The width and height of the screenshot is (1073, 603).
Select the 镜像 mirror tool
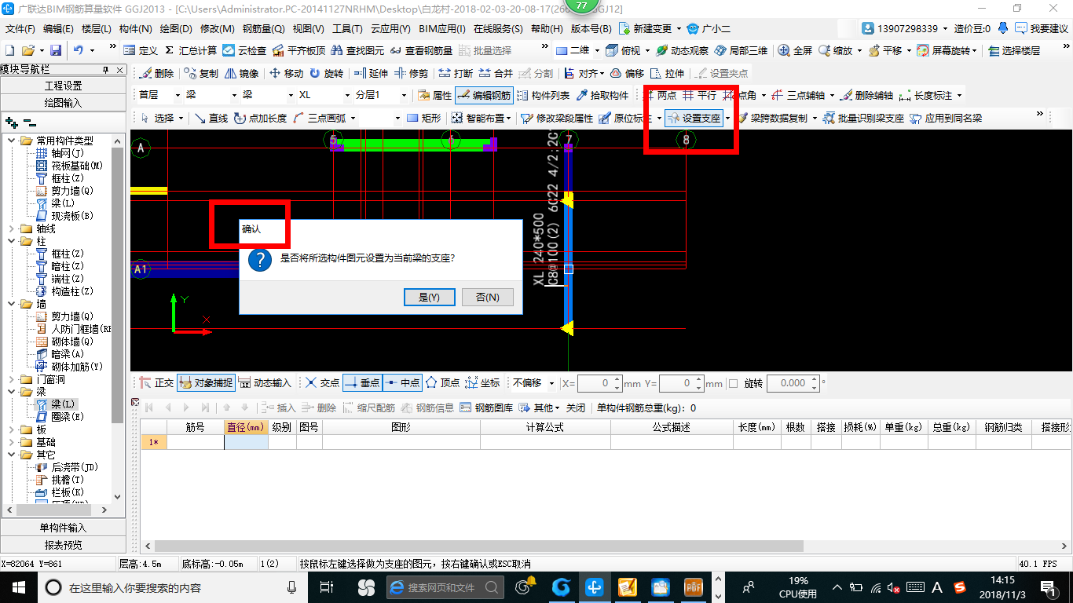tap(241, 74)
